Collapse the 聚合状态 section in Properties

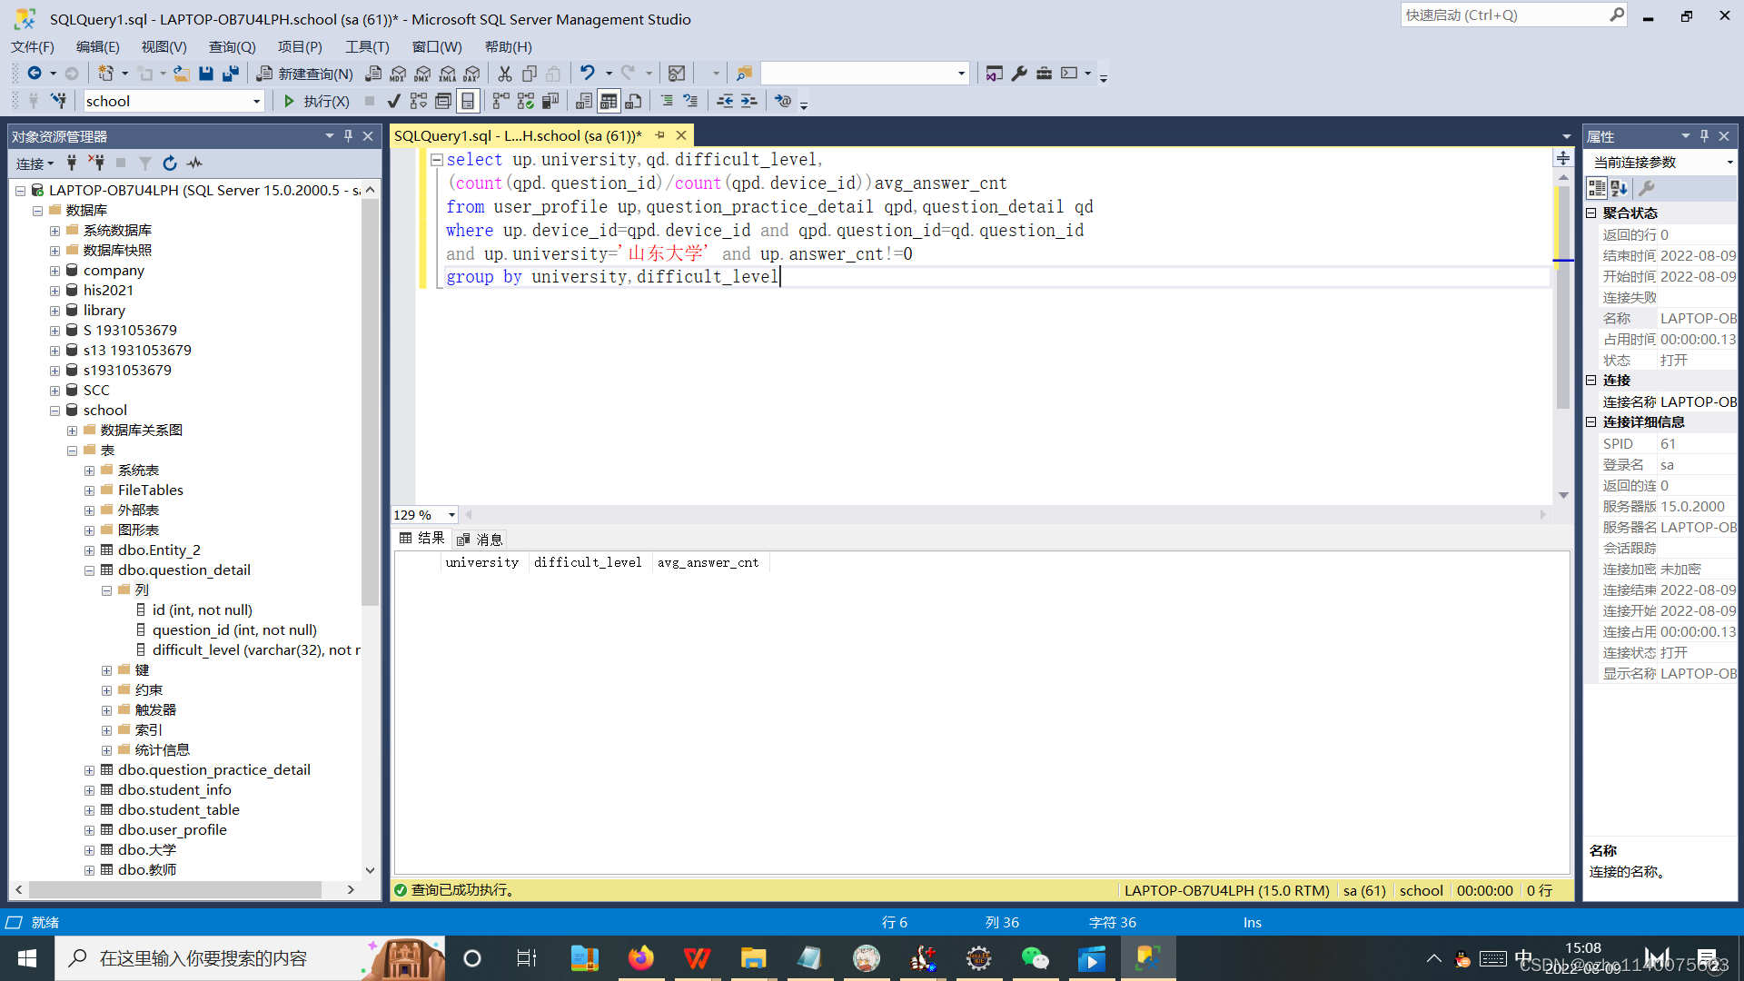pyautogui.click(x=1591, y=213)
